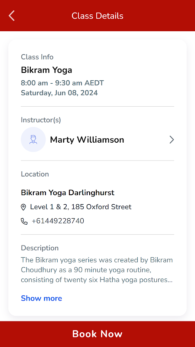Select the Marty Williamson instructor name
This screenshot has height=347, width=195.
pos(87,140)
